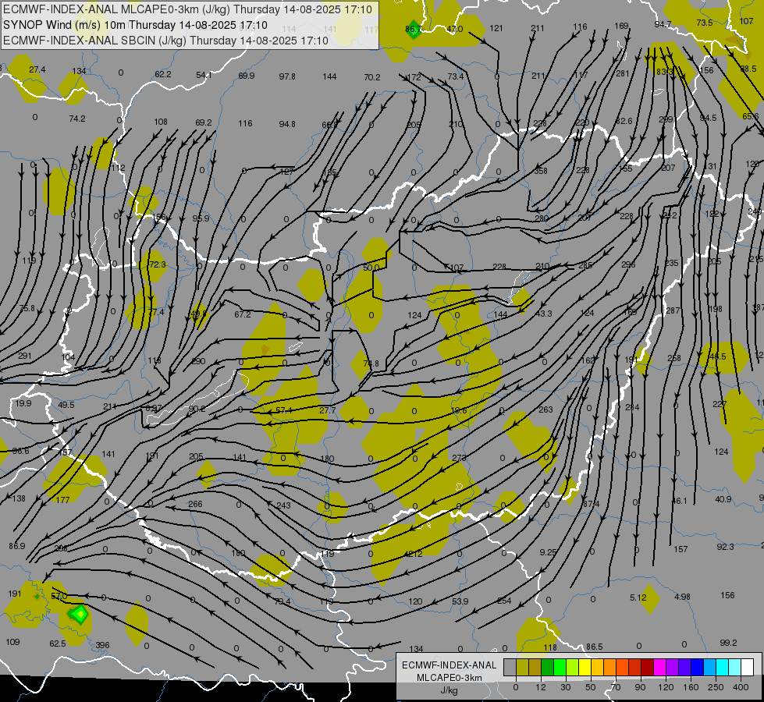Click the map value 27.4
This screenshot has height=702, width=764.
click(x=37, y=69)
